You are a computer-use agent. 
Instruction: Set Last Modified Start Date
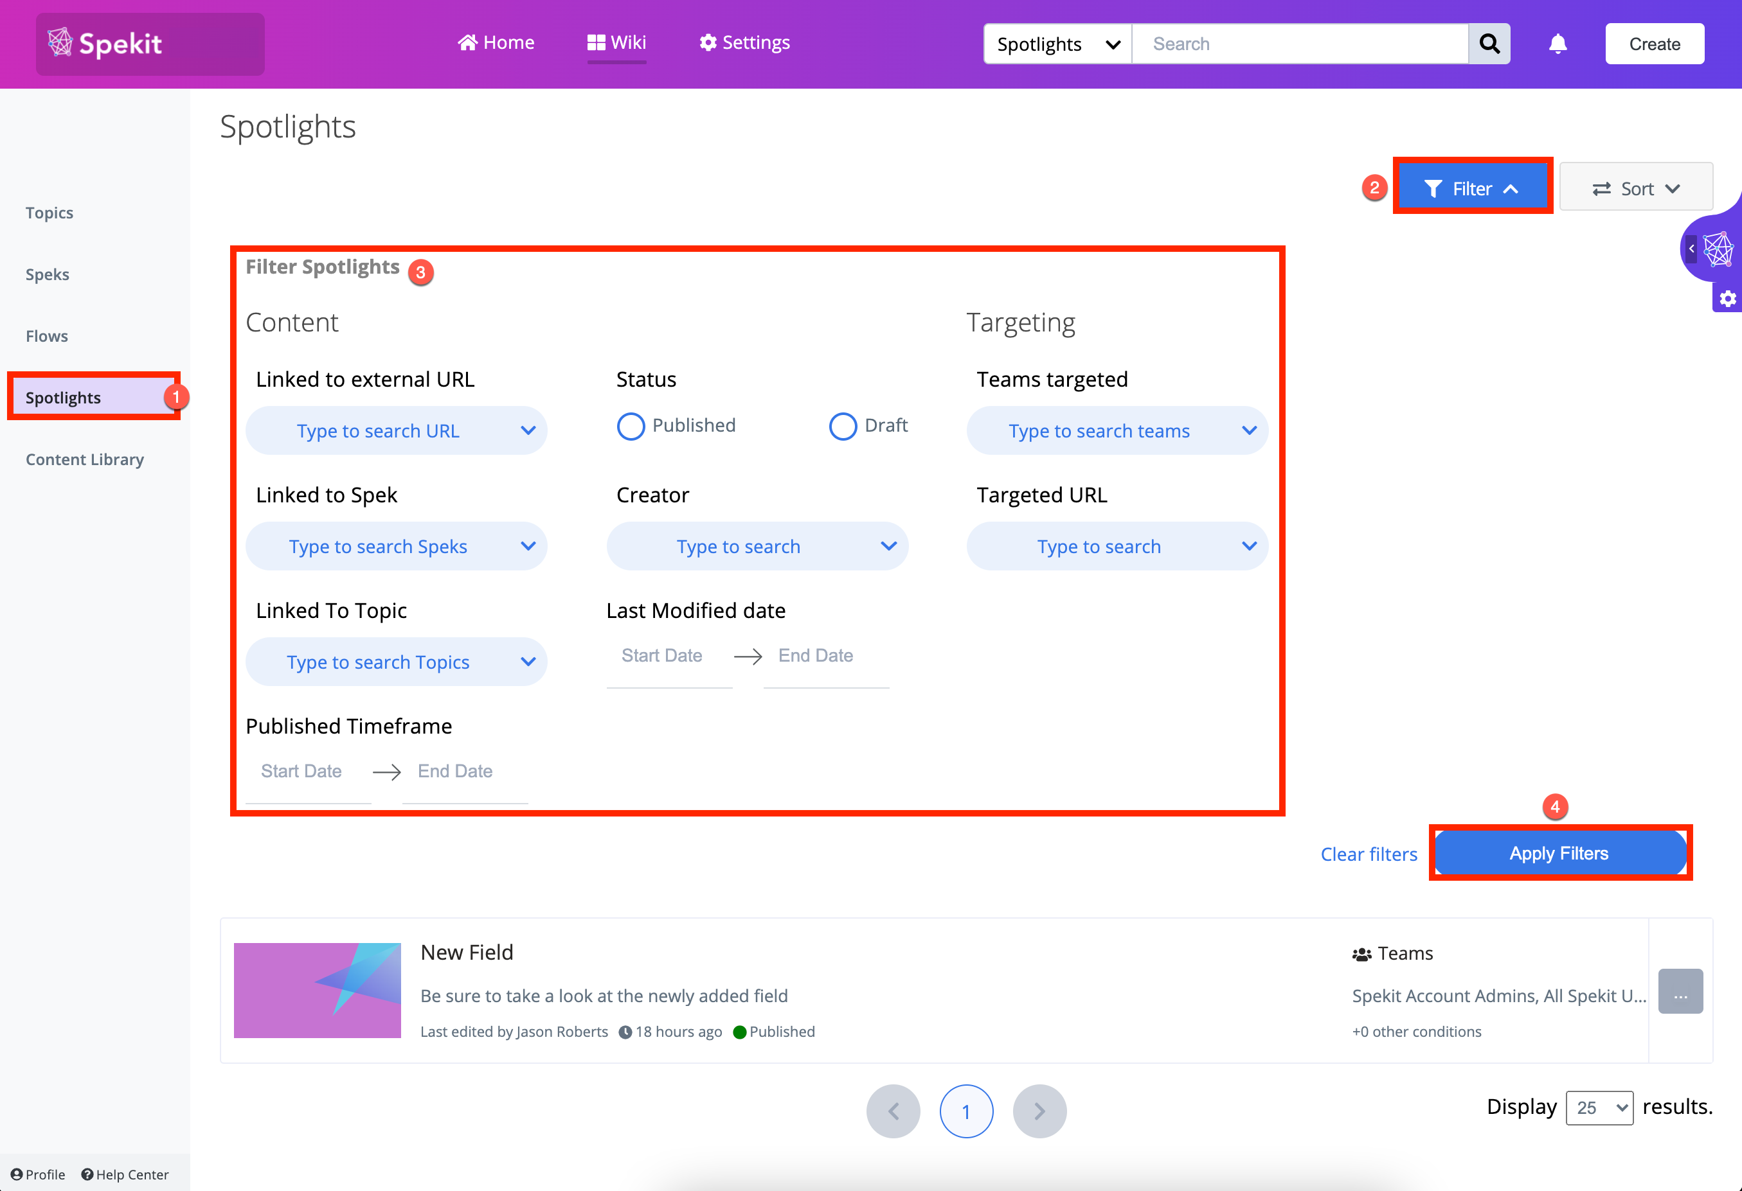coord(669,656)
